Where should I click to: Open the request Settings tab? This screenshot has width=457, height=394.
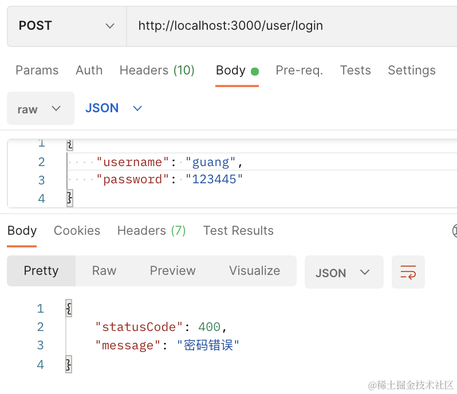pyautogui.click(x=411, y=70)
